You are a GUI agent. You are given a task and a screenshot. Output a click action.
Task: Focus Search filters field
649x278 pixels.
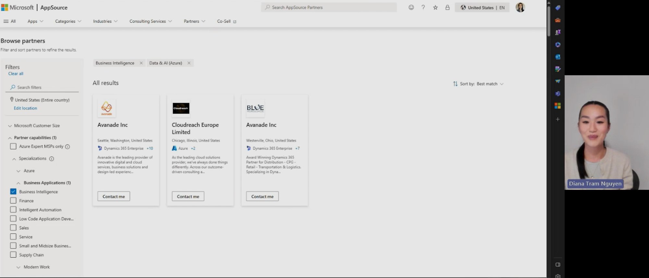[x=42, y=87]
